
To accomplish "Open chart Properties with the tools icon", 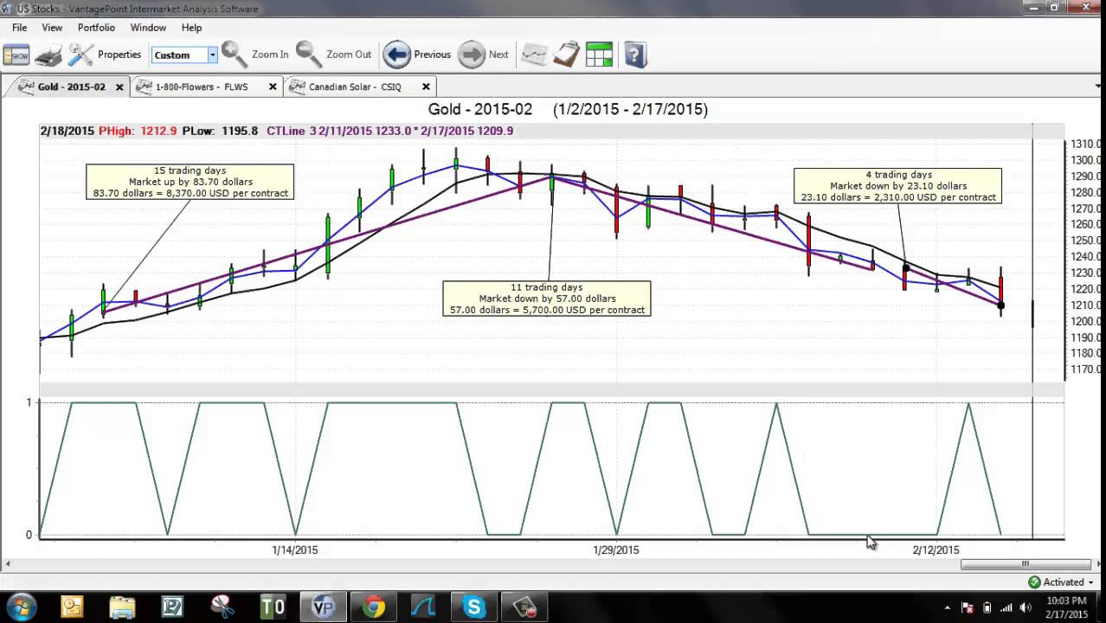I will [80, 55].
